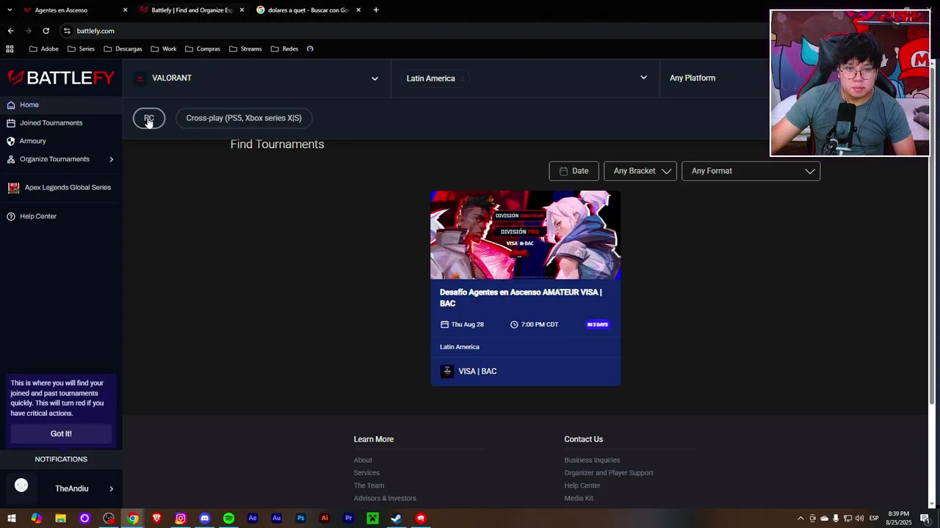Open the Adobe bookmarks folder
Screen dimensions: 940x528
(x=43, y=49)
